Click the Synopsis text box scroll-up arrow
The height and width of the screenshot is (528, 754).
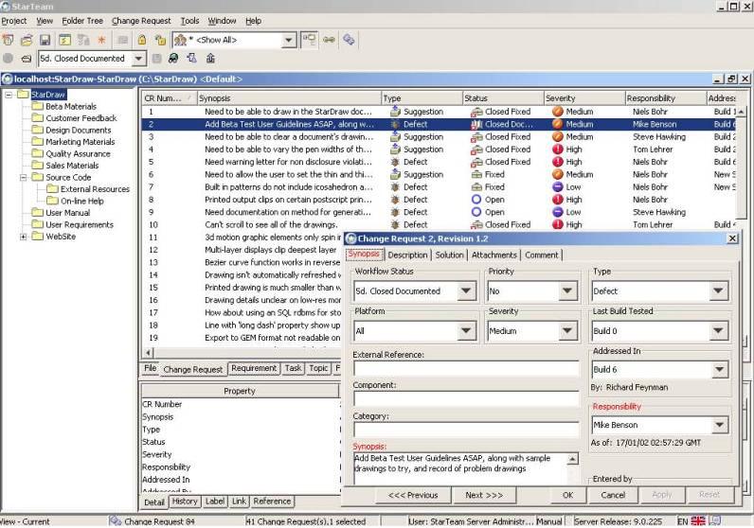572,460
